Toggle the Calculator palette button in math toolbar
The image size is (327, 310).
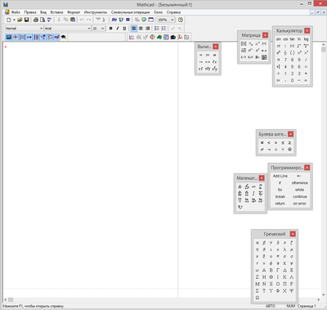[x=9, y=37]
